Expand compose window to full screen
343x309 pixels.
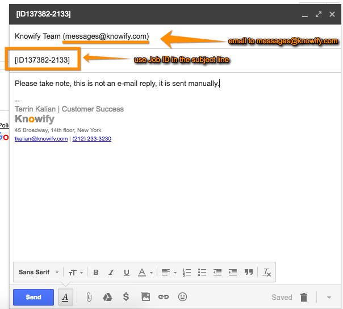[319, 14]
